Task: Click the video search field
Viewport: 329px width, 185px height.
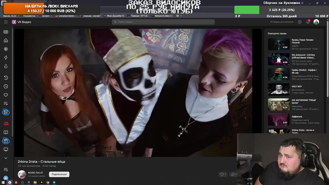Action: tap(163, 22)
